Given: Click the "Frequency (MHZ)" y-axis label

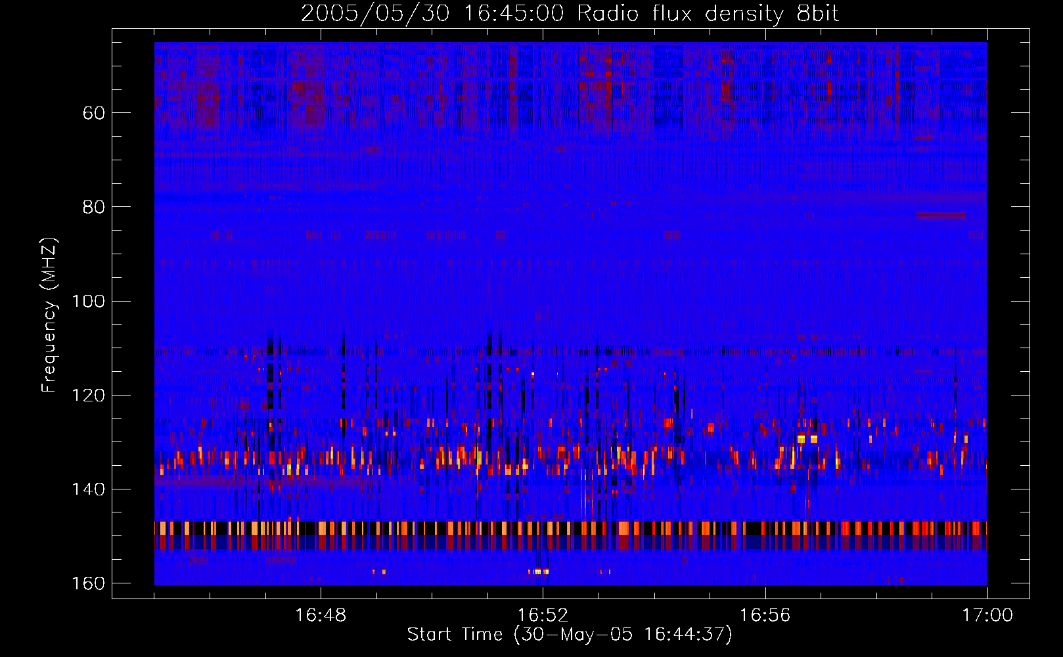Looking at the screenshot, I should point(49,315).
